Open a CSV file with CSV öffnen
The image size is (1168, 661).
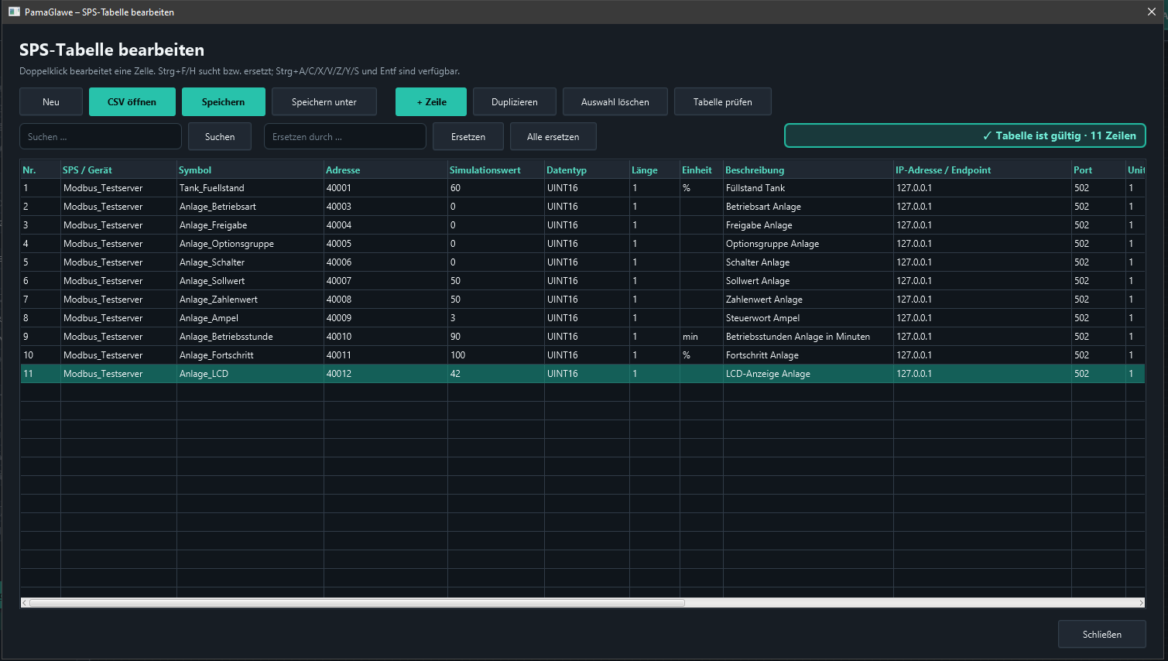pos(132,101)
